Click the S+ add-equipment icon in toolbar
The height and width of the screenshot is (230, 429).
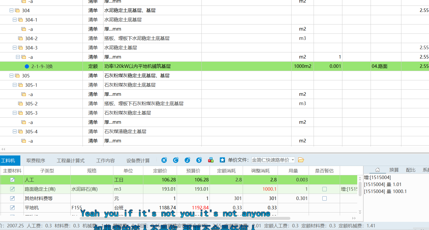(199, 160)
